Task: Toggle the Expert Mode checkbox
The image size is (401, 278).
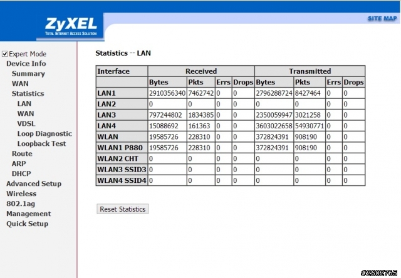Action: tap(5, 54)
